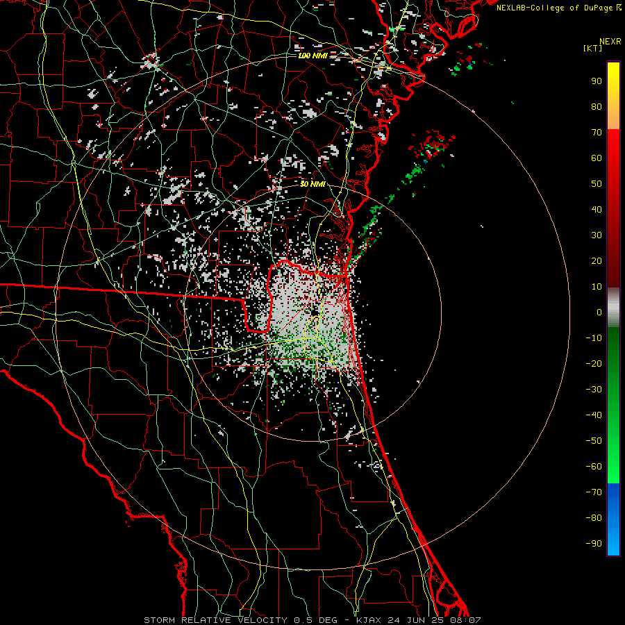Click the -40 value on the velocity scale
625x625 pixels.
(x=594, y=415)
